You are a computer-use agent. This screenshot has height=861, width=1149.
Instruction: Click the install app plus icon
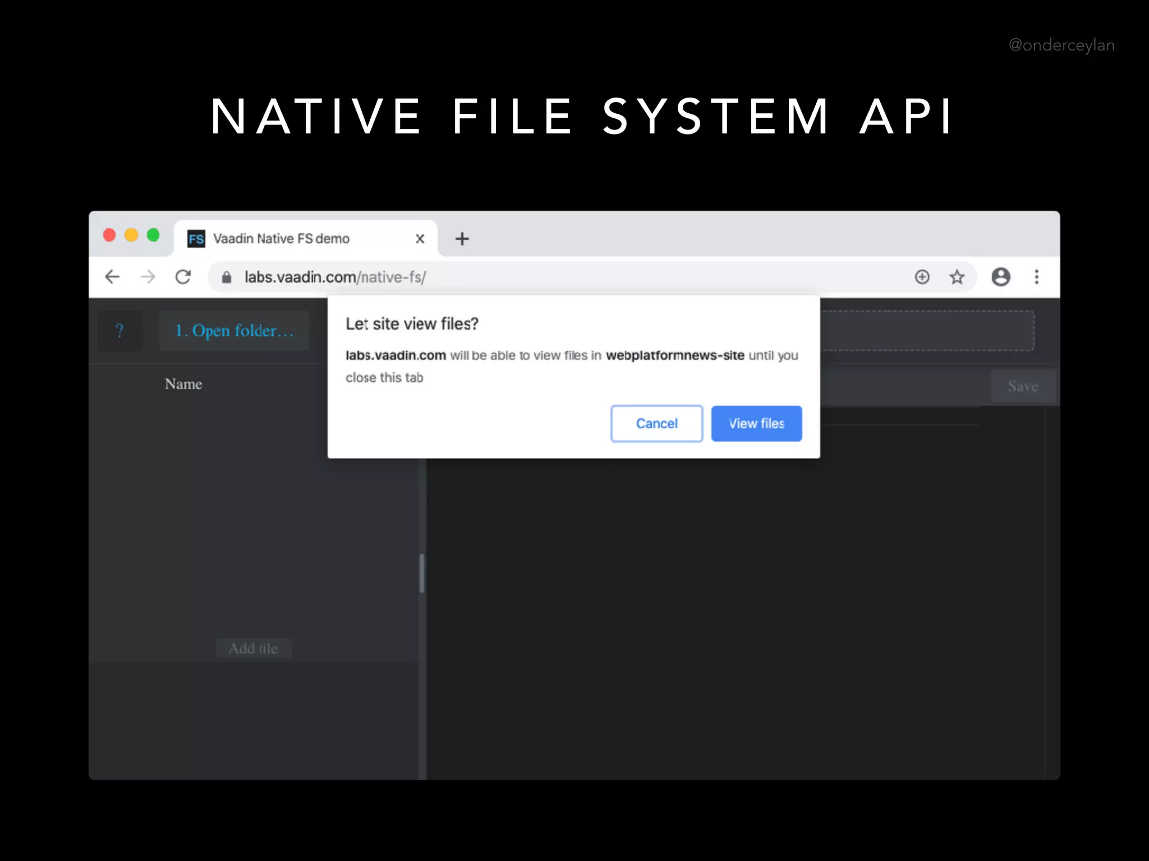tap(922, 277)
